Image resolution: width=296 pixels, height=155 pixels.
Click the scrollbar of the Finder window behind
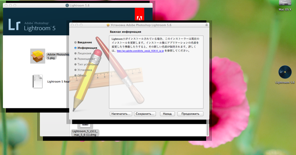click(208, 130)
